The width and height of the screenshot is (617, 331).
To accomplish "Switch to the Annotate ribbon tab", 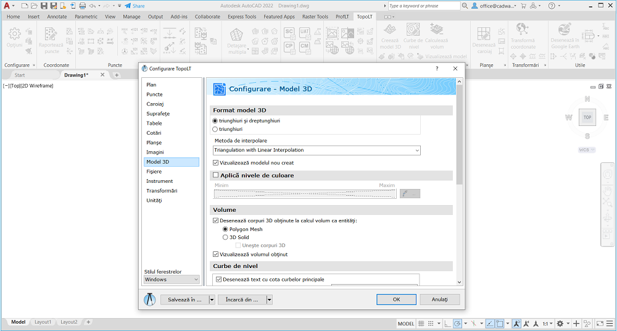I will pyautogui.click(x=57, y=17).
